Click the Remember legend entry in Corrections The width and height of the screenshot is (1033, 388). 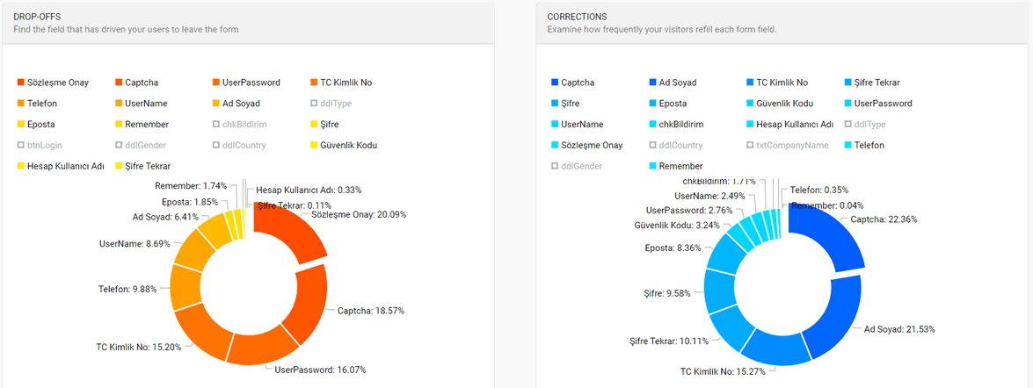(680, 166)
